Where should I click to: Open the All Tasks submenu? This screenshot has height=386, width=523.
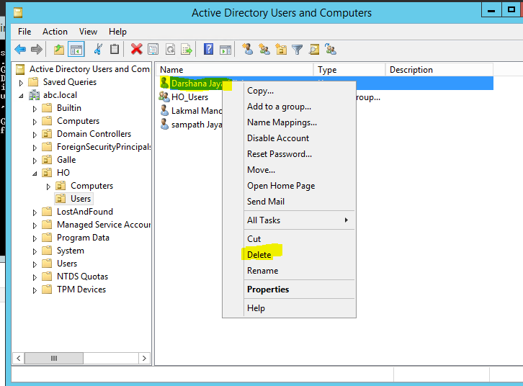point(299,220)
